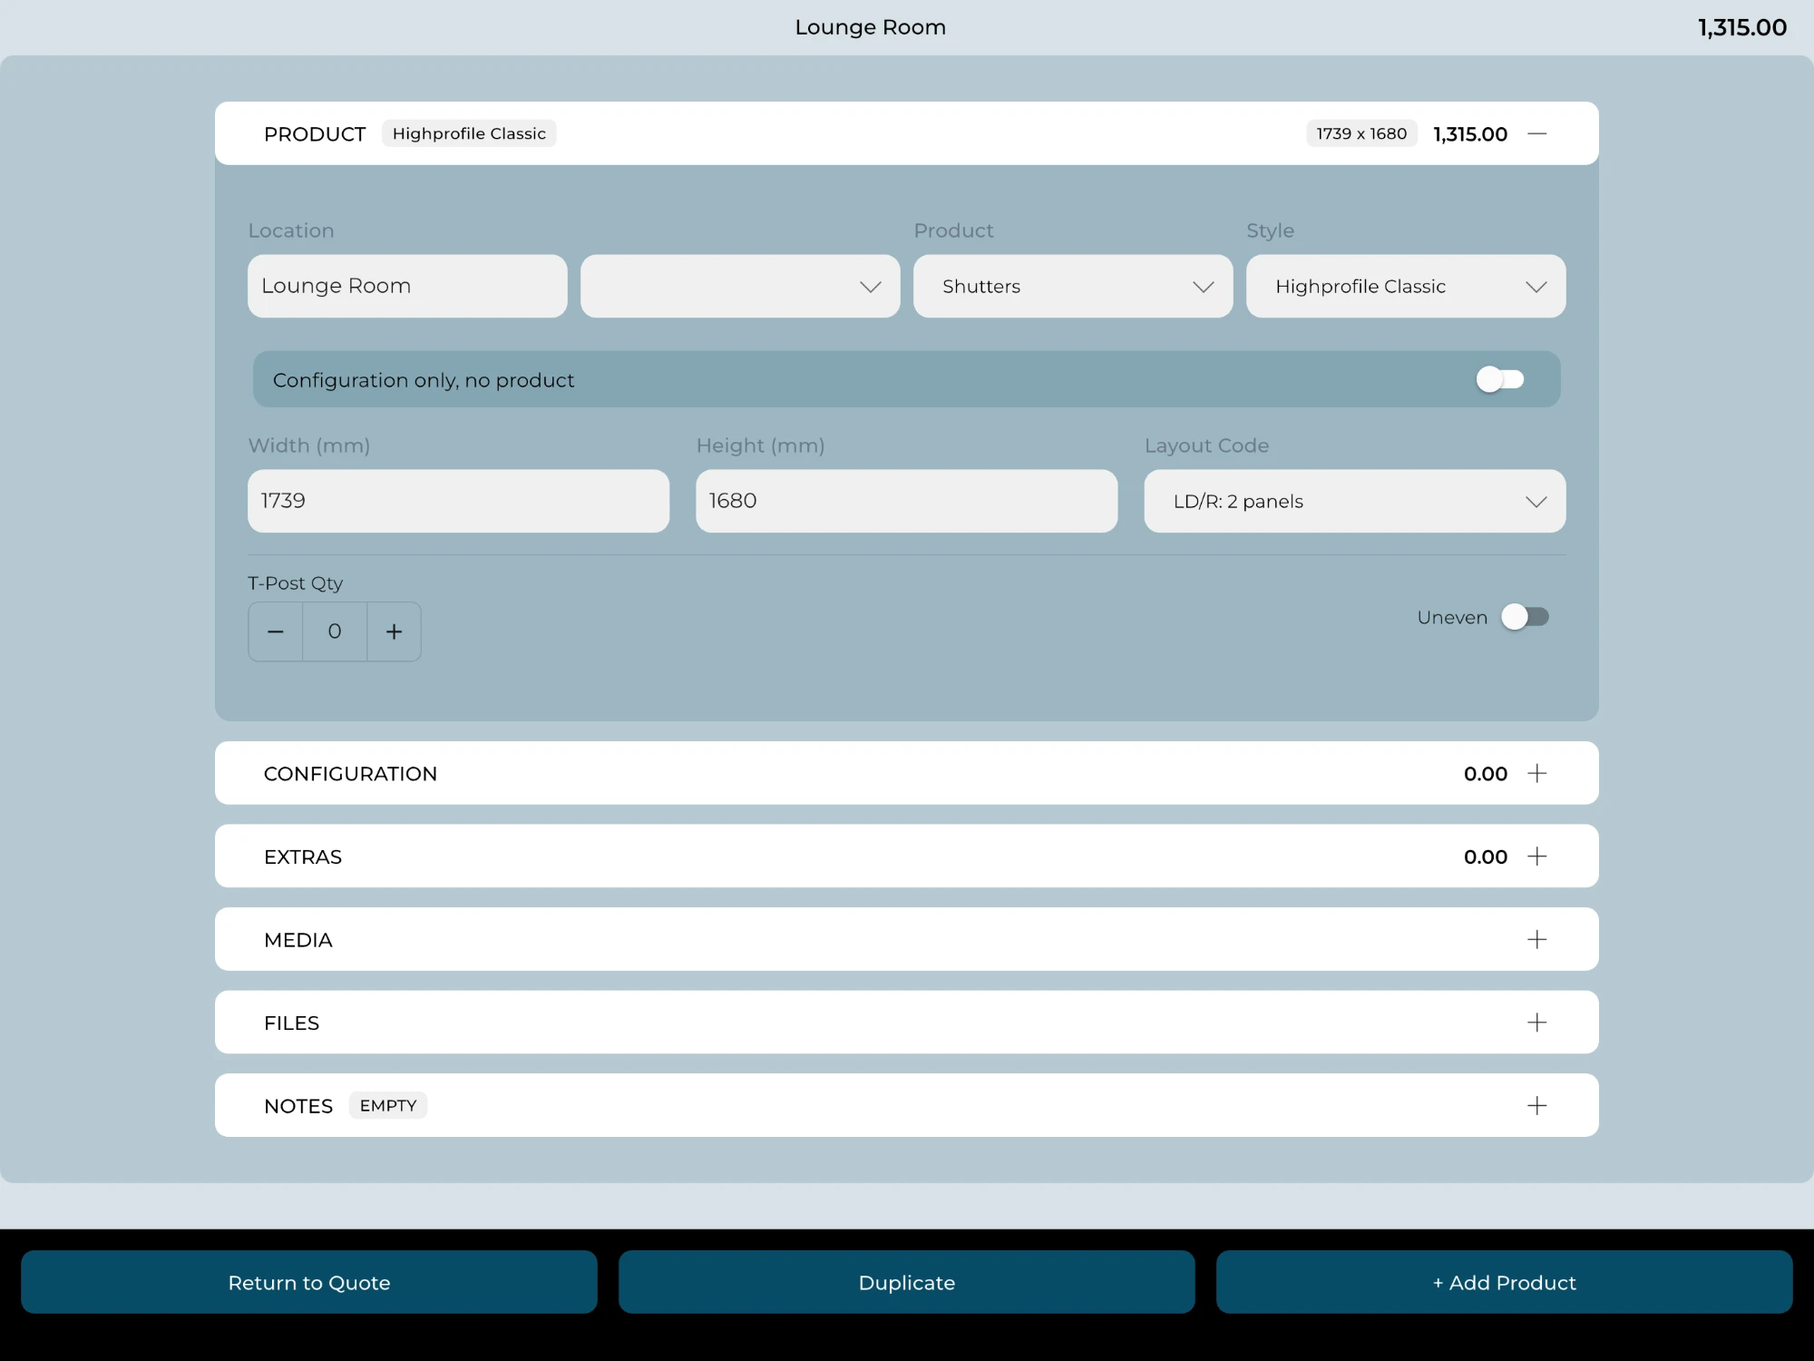Open the Product dropdown showing Shutters
This screenshot has width=1814, height=1361.
click(1073, 286)
